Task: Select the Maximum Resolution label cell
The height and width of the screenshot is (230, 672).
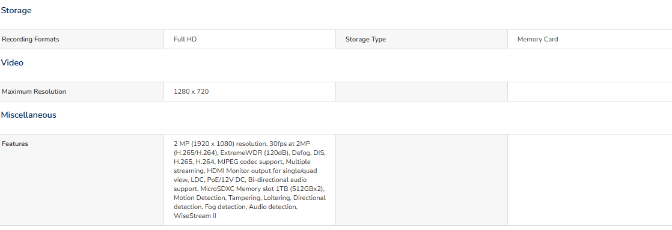Action: (82, 92)
